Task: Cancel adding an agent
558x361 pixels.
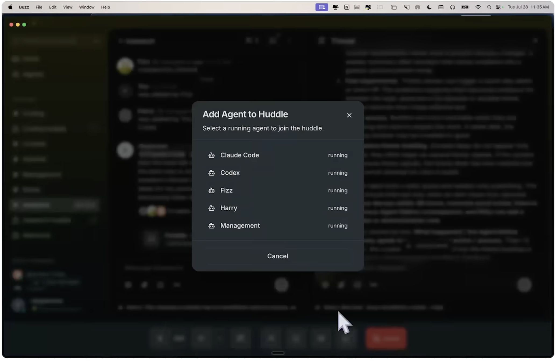Action: 278,256
